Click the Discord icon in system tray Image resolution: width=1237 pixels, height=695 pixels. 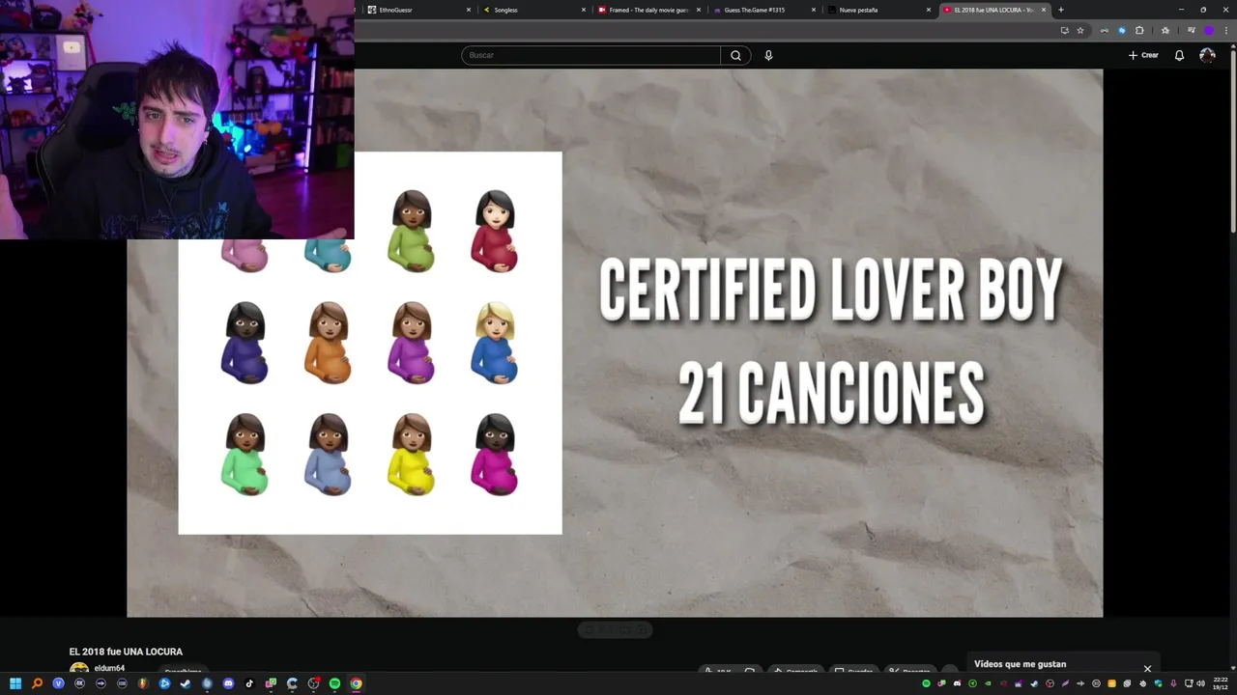(x=957, y=683)
